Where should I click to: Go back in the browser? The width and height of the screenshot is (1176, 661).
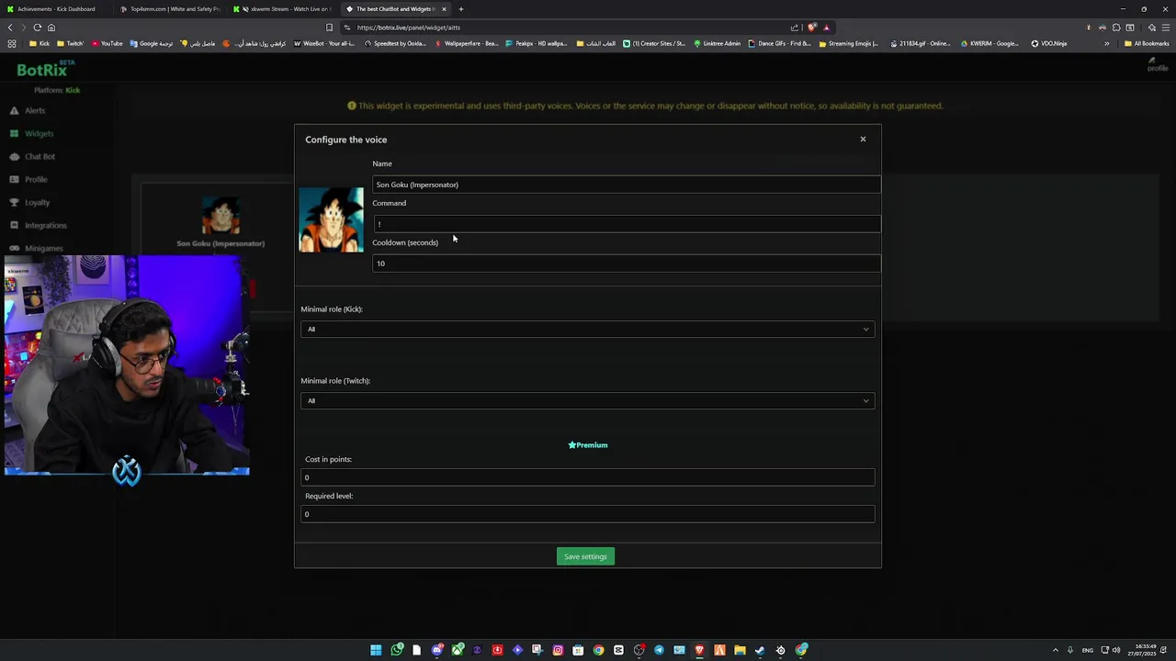click(10, 28)
